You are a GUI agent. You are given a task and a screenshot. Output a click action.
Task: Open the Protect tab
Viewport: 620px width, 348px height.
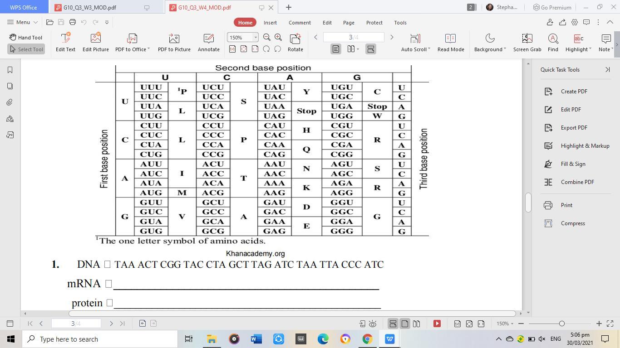tap(374, 22)
